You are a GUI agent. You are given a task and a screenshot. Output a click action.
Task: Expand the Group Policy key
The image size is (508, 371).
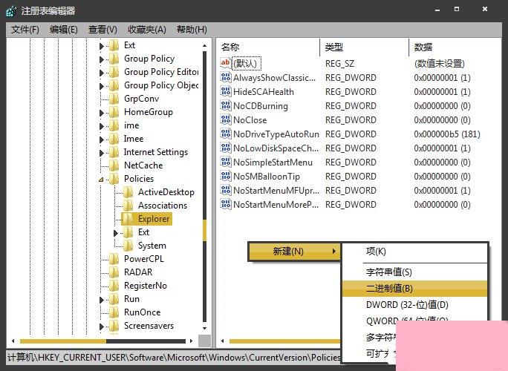[x=102, y=59]
